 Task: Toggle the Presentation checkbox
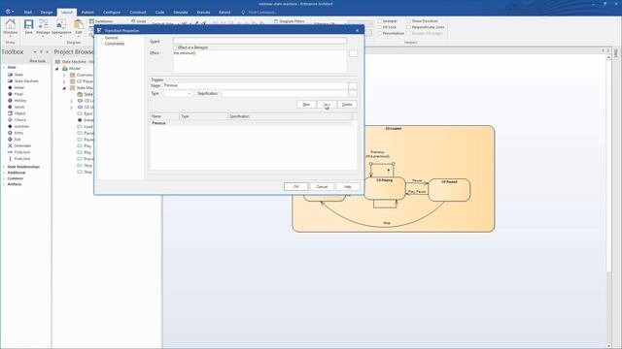click(x=380, y=34)
